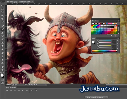Play the timeline animation
Viewport: 127px width, 99px height.
(x=15, y=91)
